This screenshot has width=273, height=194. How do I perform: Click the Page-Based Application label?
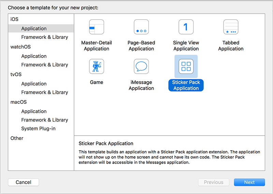(141, 46)
